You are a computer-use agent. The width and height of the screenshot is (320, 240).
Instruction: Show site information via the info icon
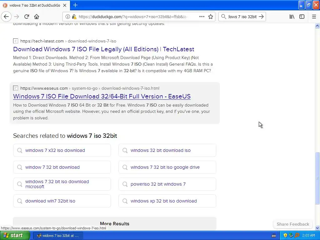point(67,17)
